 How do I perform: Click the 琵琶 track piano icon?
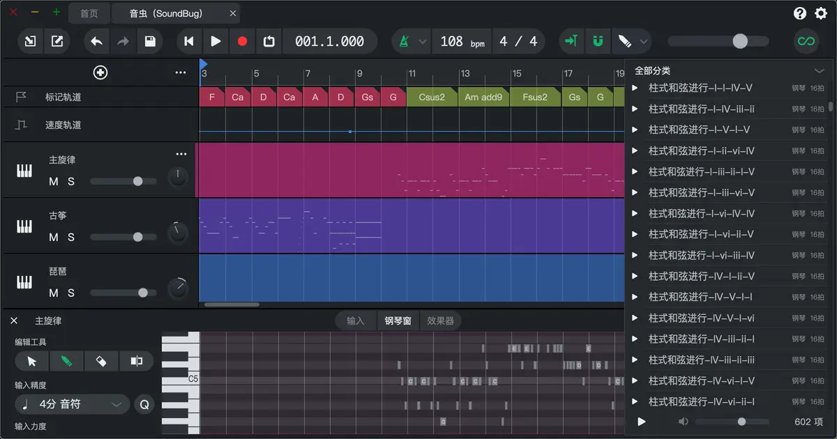click(x=24, y=282)
